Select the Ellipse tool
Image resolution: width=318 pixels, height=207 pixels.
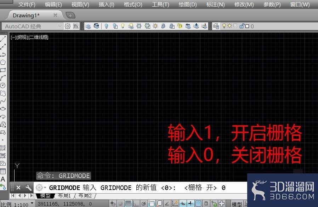click(x=3, y=109)
